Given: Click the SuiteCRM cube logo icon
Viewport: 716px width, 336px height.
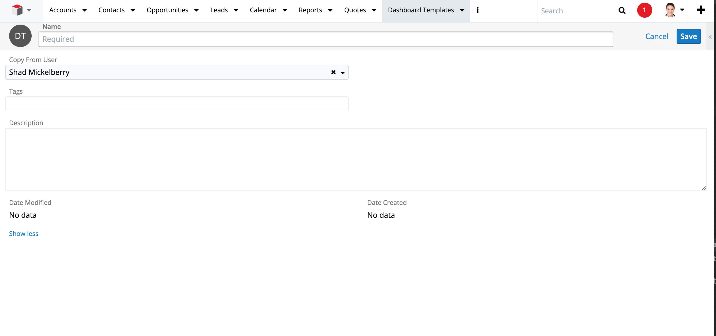Looking at the screenshot, I should click(x=16, y=10).
